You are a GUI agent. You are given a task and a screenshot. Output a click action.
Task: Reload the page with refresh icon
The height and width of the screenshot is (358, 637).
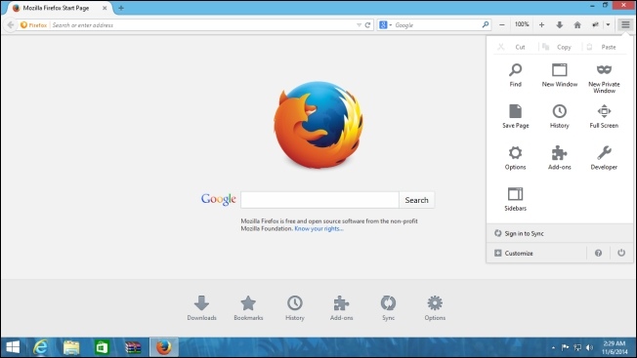[367, 24]
